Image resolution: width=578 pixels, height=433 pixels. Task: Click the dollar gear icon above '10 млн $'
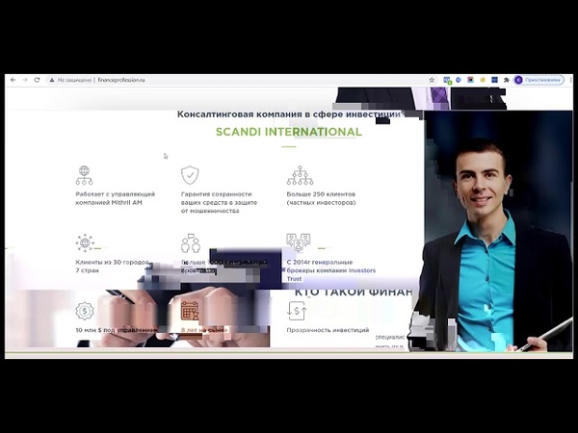pyautogui.click(x=85, y=311)
